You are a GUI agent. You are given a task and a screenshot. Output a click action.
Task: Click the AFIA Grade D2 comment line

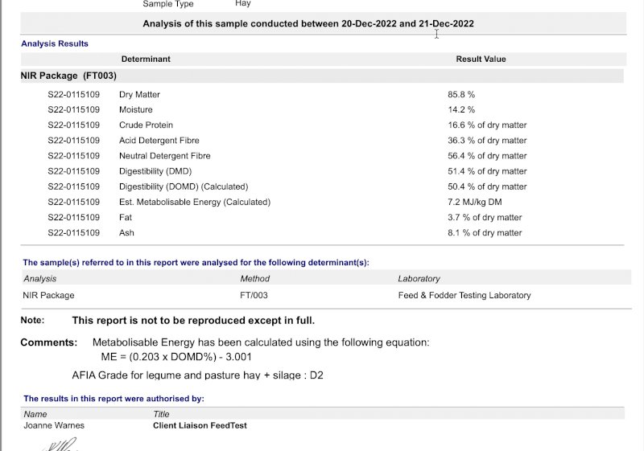tap(197, 375)
